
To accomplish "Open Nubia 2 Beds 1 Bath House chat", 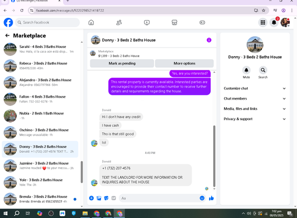I will click(40, 116).
